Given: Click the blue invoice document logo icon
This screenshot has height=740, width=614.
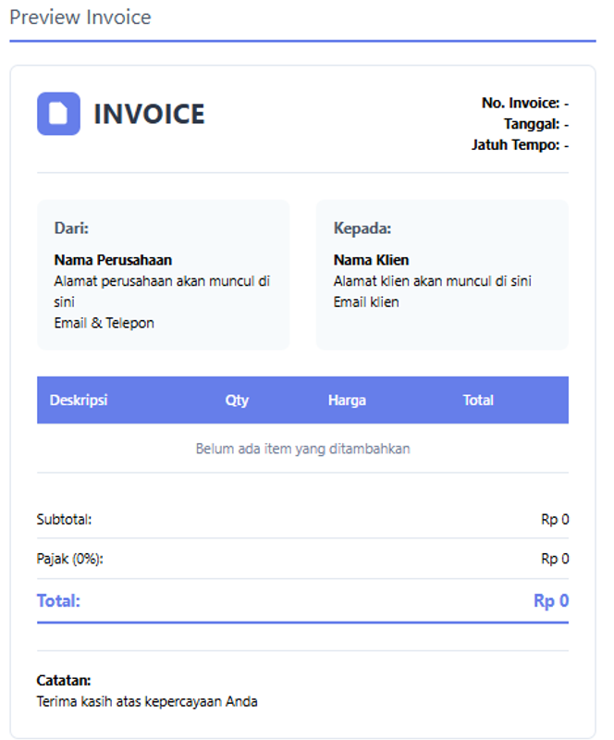Looking at the screenshot, I should click(x=57, y=114).
